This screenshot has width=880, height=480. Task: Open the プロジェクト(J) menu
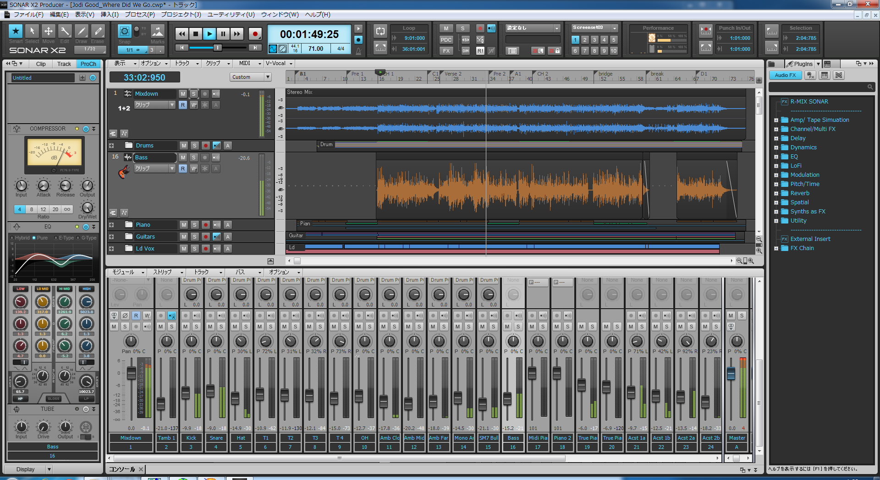pos(181,15)
